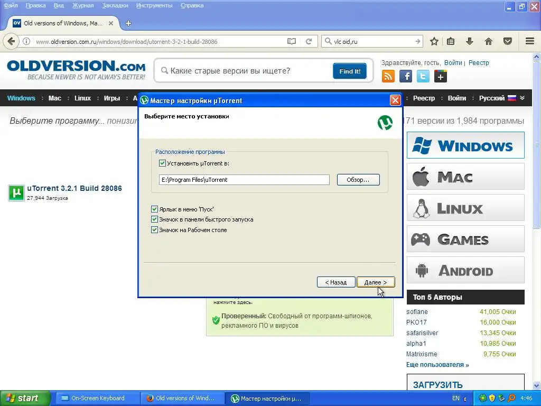Click the Firefox back arrow button
541x406 pixels.
click(11, 41)
